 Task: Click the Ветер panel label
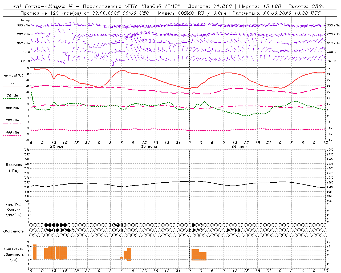point(25,20)
